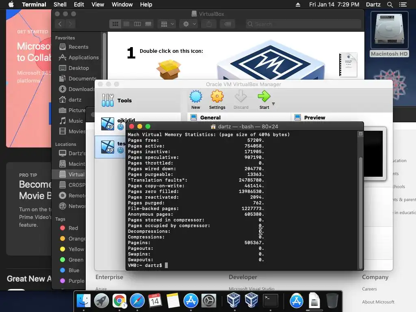Open Finder from the Dock
The image size is (416, 312).
coord(84,301)
